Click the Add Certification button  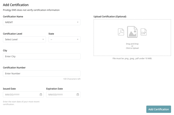[x=158, y=109]
